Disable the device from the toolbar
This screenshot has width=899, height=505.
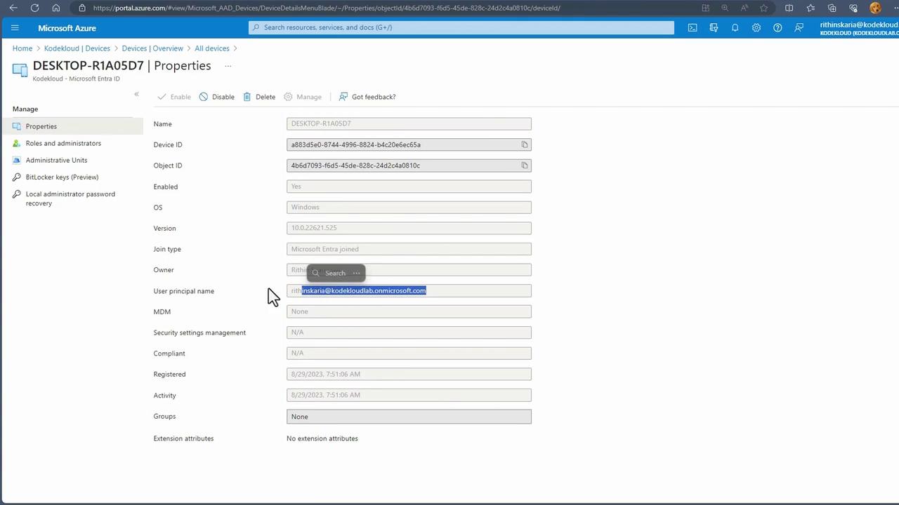[217, 97]
